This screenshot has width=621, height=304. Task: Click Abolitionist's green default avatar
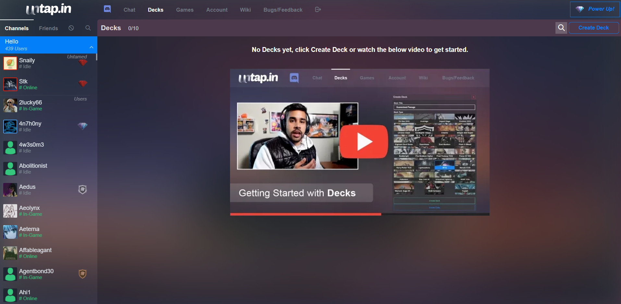[10, 169]
